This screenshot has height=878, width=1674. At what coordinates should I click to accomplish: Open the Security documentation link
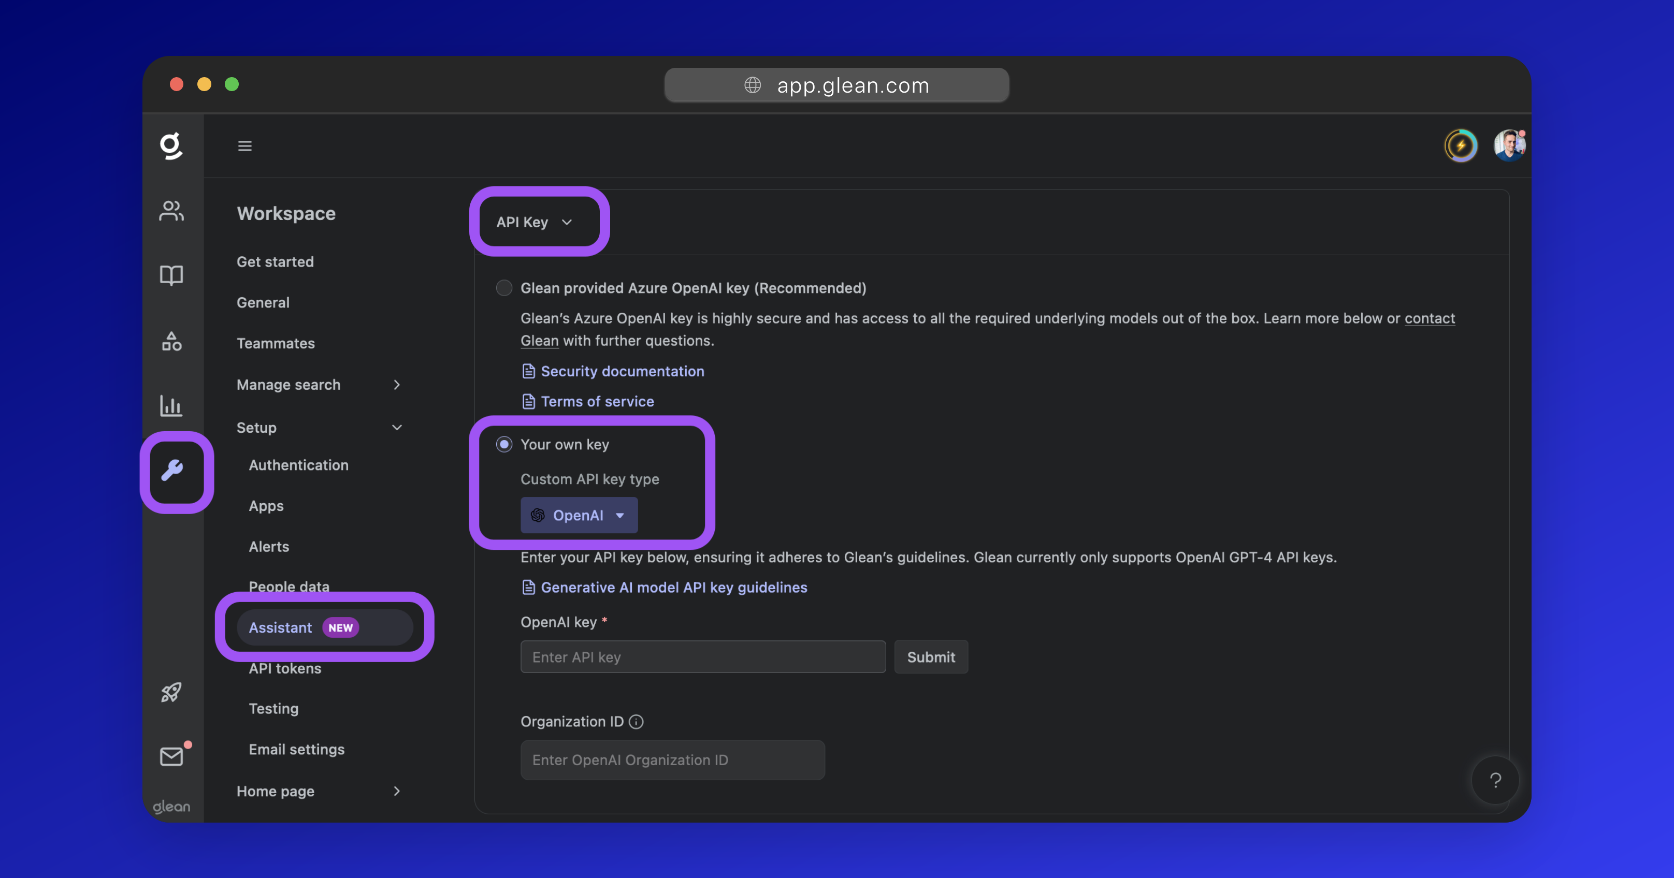[622, 371]
